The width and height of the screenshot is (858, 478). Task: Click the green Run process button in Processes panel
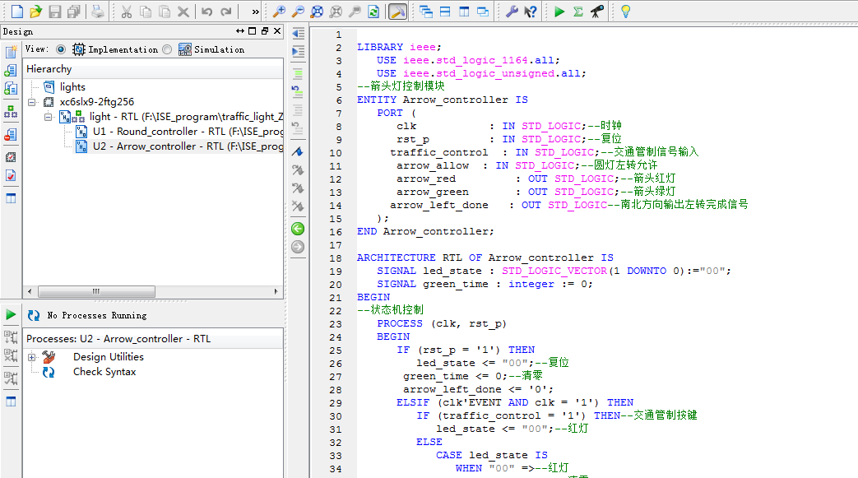pyautogui.click(x=11, y=314)
